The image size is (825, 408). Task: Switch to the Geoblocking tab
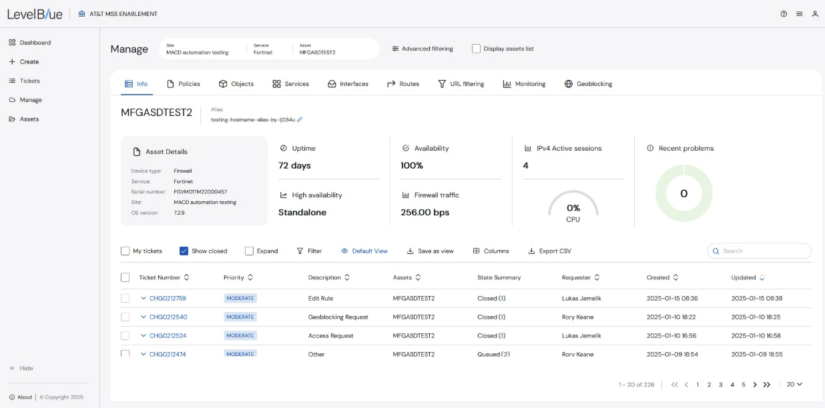pos(588,84)
